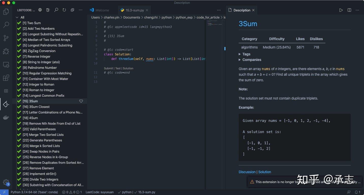364x195 pixels.
Task: Open the Run and Debug icon
Action: pyautogui.click(x=6, y=51)
